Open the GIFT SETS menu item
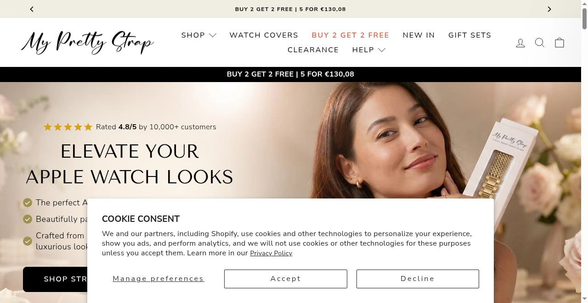The width and height of the screenshot is (588, 303). (x=470, y=35)
